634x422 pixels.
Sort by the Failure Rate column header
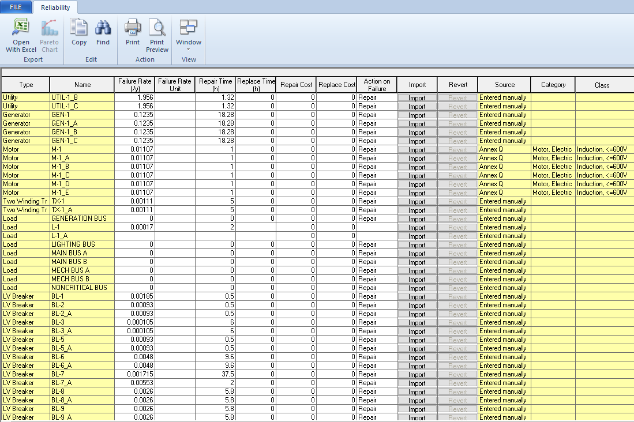pos(134,85)
